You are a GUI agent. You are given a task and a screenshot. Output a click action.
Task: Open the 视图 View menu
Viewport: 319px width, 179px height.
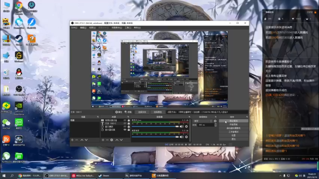[92, 27]
